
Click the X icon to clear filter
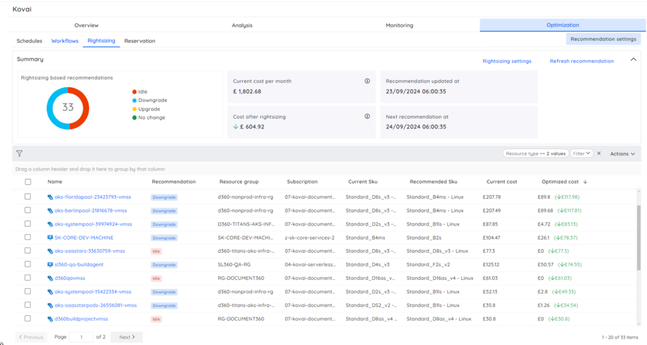pos(599,154)
